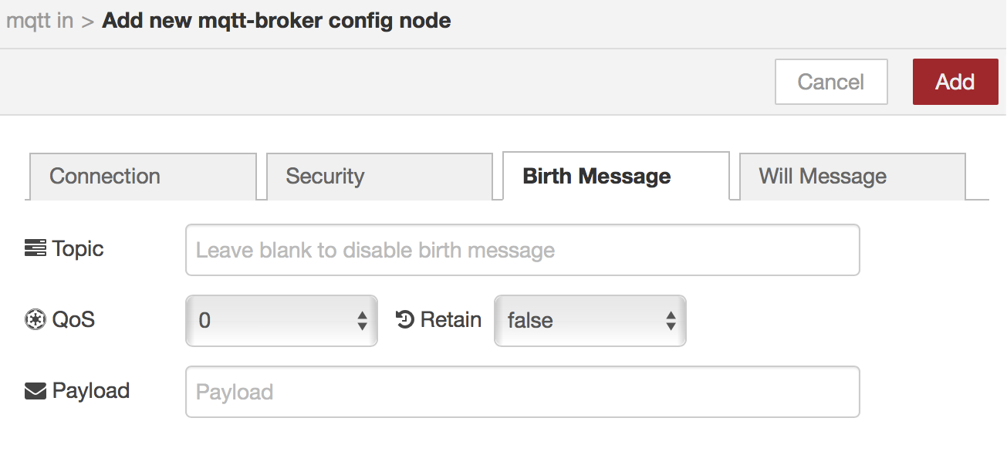Switch to the Connection tab
Image resolution: width=1007 pixels, height=455 pixels.
click(142, 177)
